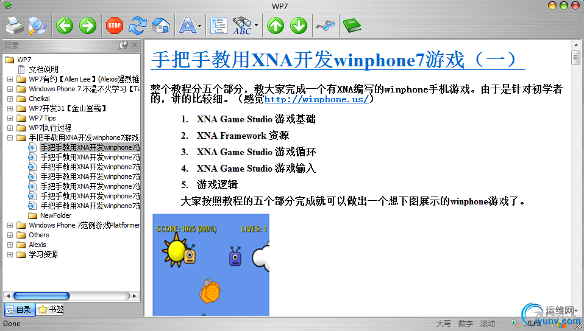The image size is (584, 331).
Task: Click the green book icon
Action: coord(352,26)
